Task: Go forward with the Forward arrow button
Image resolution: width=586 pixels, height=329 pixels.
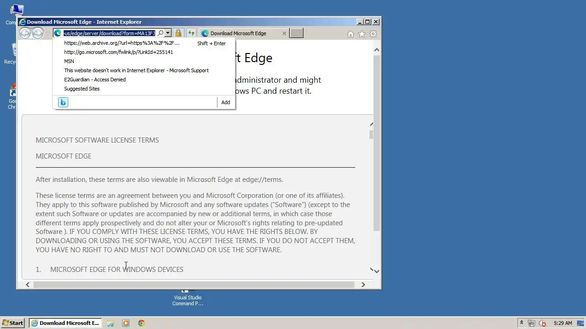Action: tap(38, 33)
